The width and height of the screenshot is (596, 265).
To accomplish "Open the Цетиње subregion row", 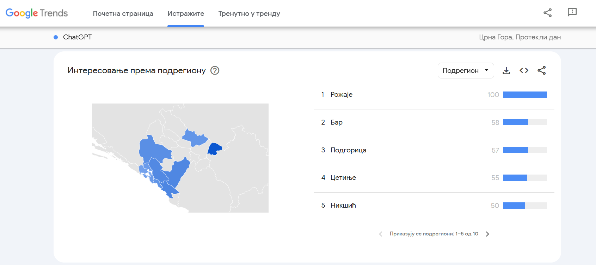I will pos(434,178).
